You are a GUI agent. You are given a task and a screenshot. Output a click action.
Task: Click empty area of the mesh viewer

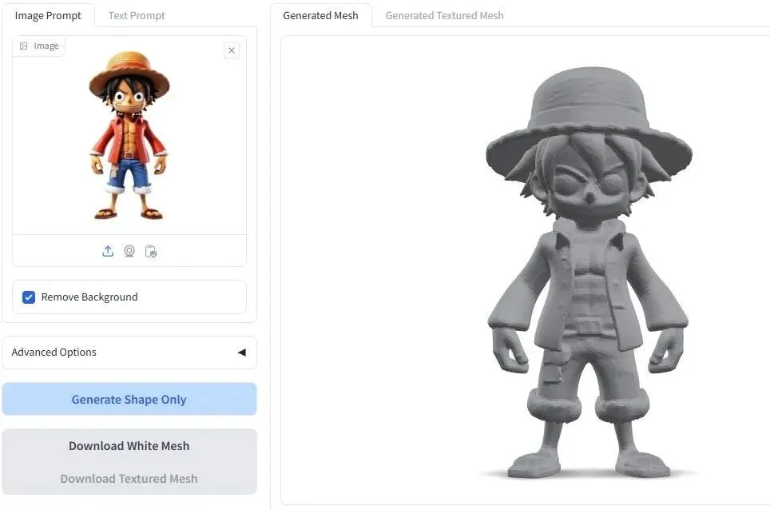click(x=373, y=270)
